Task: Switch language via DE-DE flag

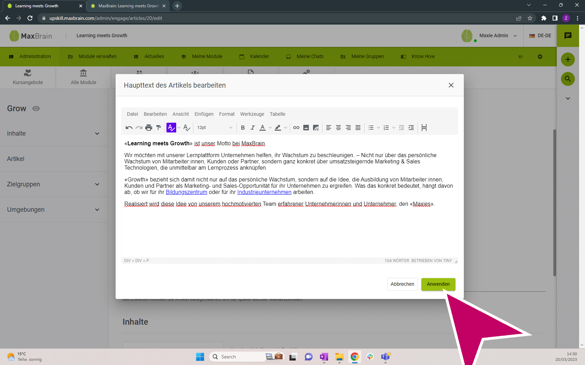Action: (540, 35)
